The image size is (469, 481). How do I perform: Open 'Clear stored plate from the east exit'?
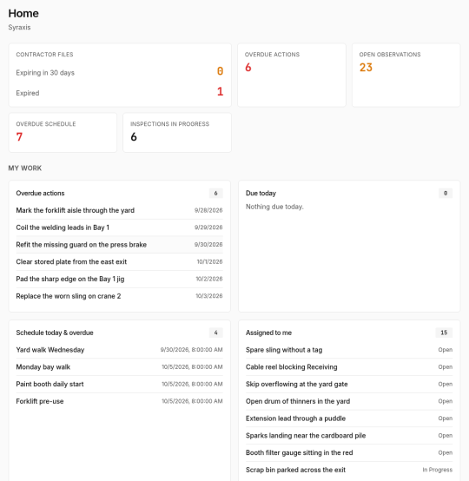tap(119, 262)
